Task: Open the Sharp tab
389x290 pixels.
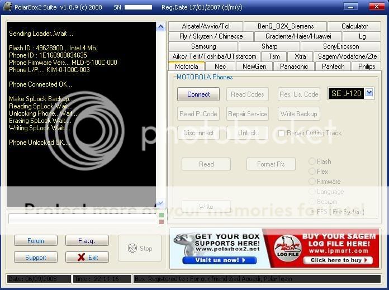Action: (x=269, y=46)
